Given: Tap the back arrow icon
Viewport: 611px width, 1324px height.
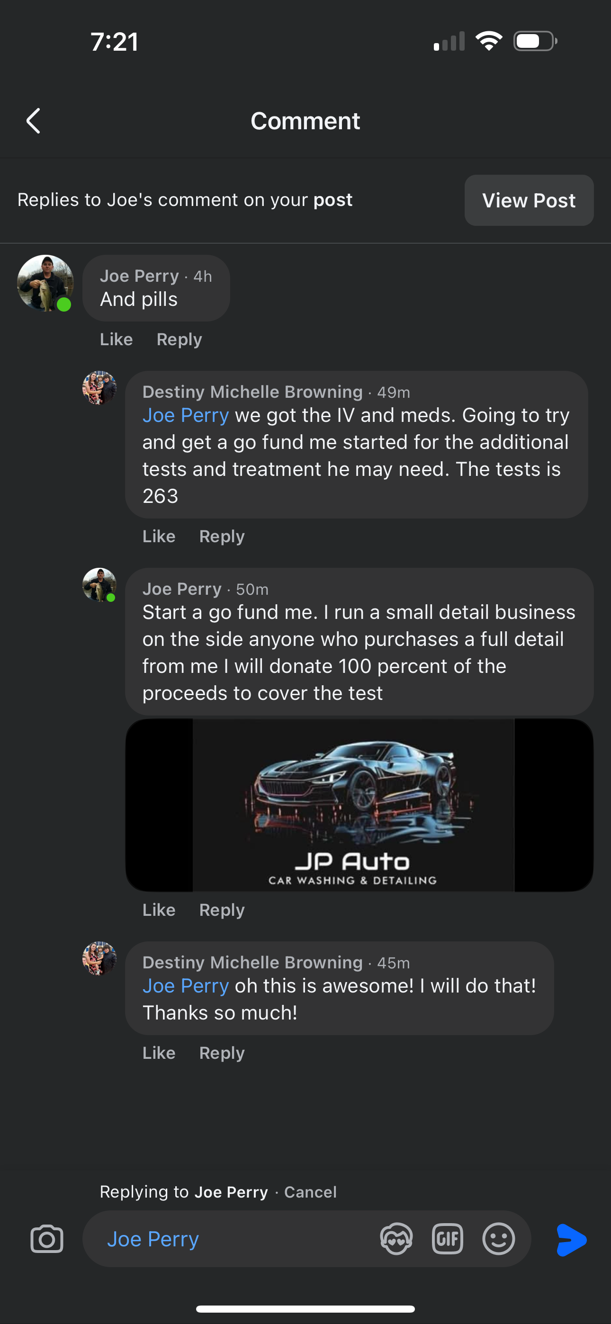Looking at the screenshot, I should pyautogui.click(x=34, y=121).
